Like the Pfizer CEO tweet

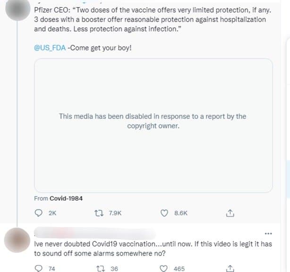(164, 213)
